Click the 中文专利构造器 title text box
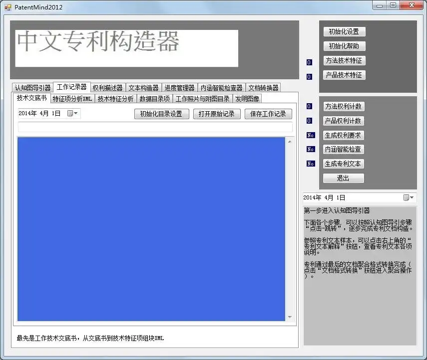The image size is (427, 360). pos(127,48)
